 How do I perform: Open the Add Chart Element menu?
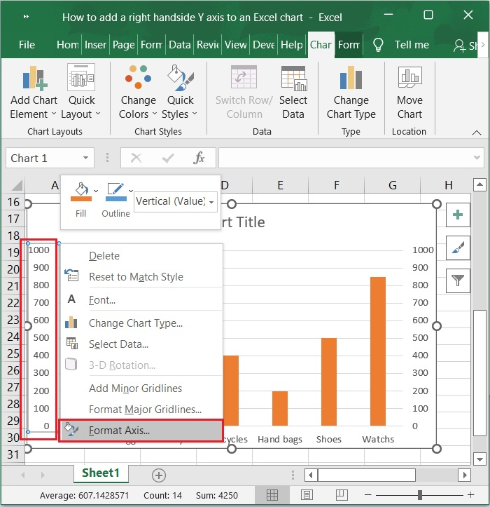coord(33,92)
